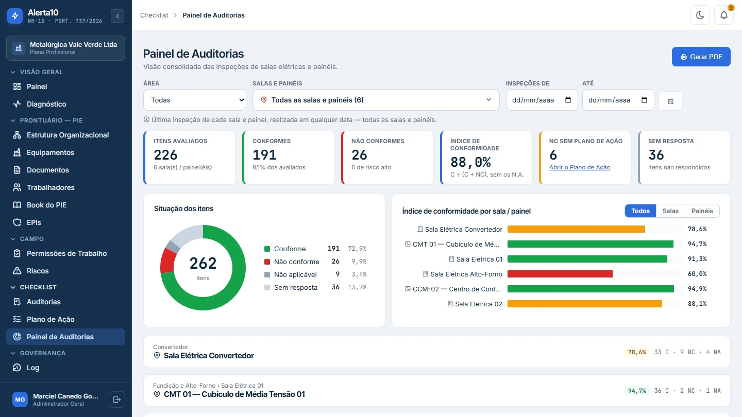
Task: Switch chart filter to Painéis
Action: pyautogui.click(x=702, y=211)
